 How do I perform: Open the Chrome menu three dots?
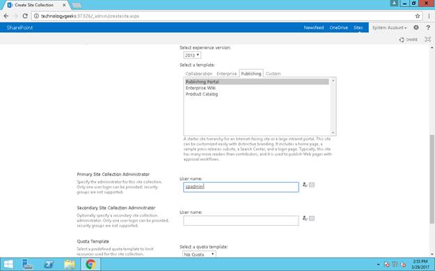click(429, 16)
